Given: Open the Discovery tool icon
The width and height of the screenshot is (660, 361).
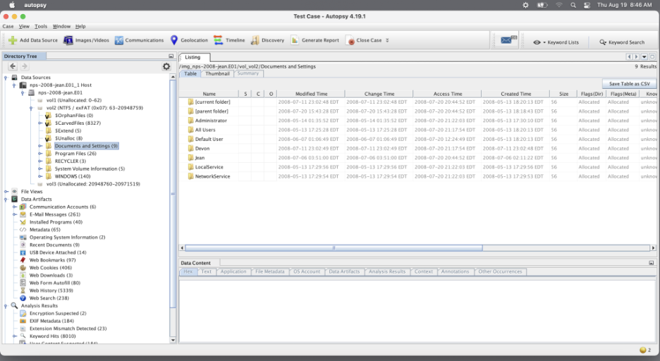Looking at the screenshot, I should [x=255, y=40].
